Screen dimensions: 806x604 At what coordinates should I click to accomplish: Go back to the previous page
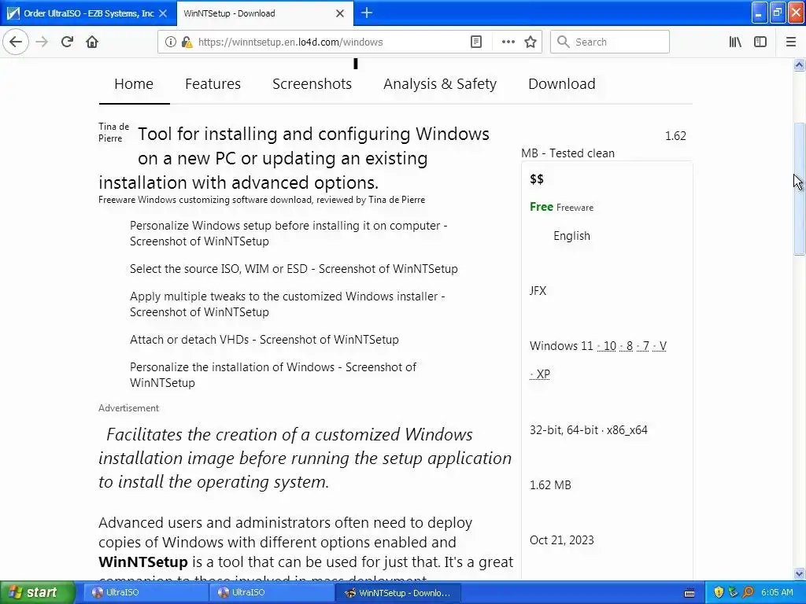point(16,42)
